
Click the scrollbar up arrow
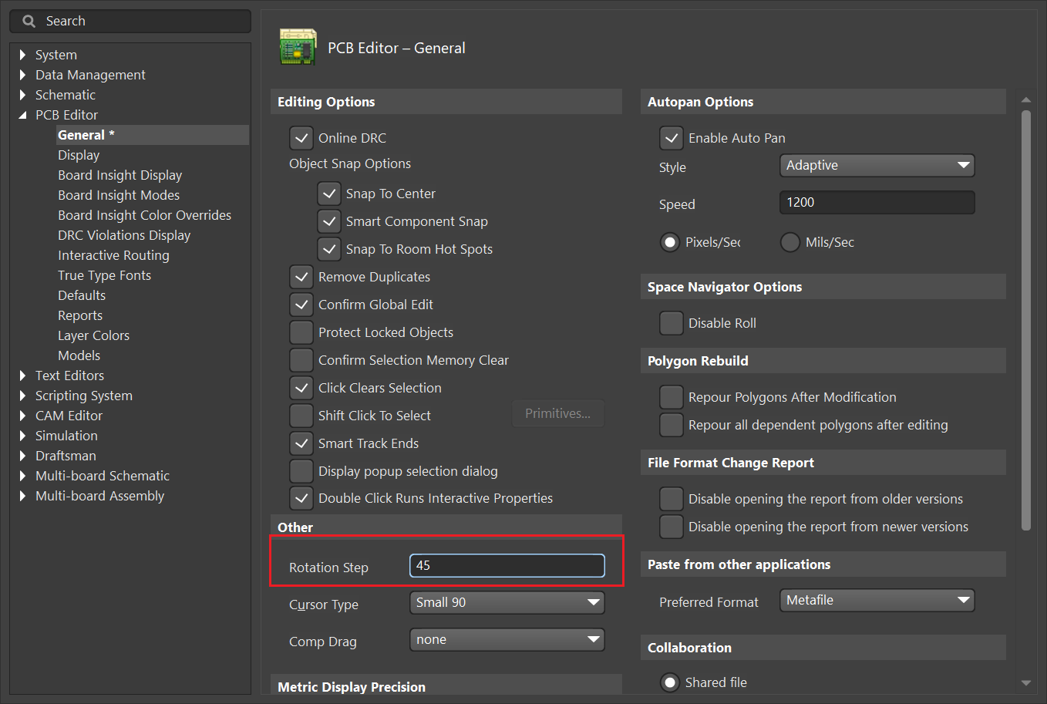point(1025,99)
